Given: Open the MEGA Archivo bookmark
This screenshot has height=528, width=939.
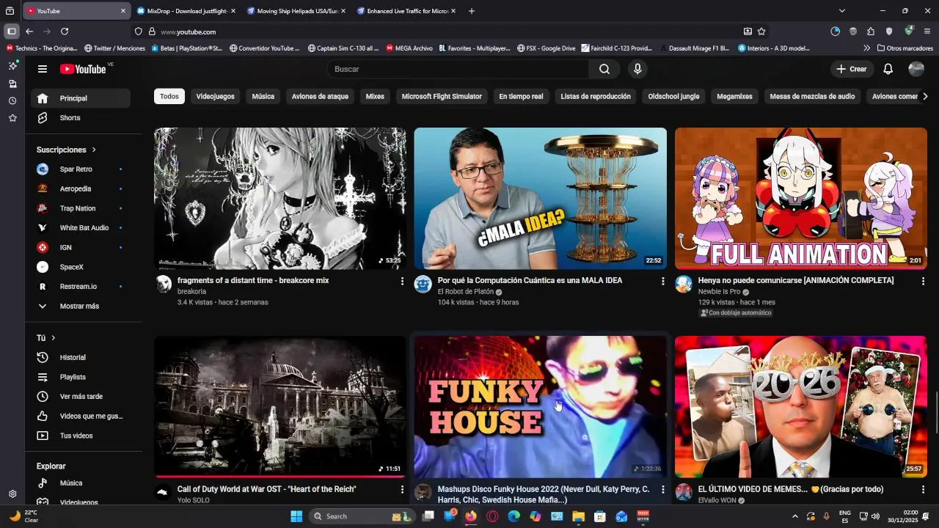Looking at the screenshot, I should tap(409, 48).
